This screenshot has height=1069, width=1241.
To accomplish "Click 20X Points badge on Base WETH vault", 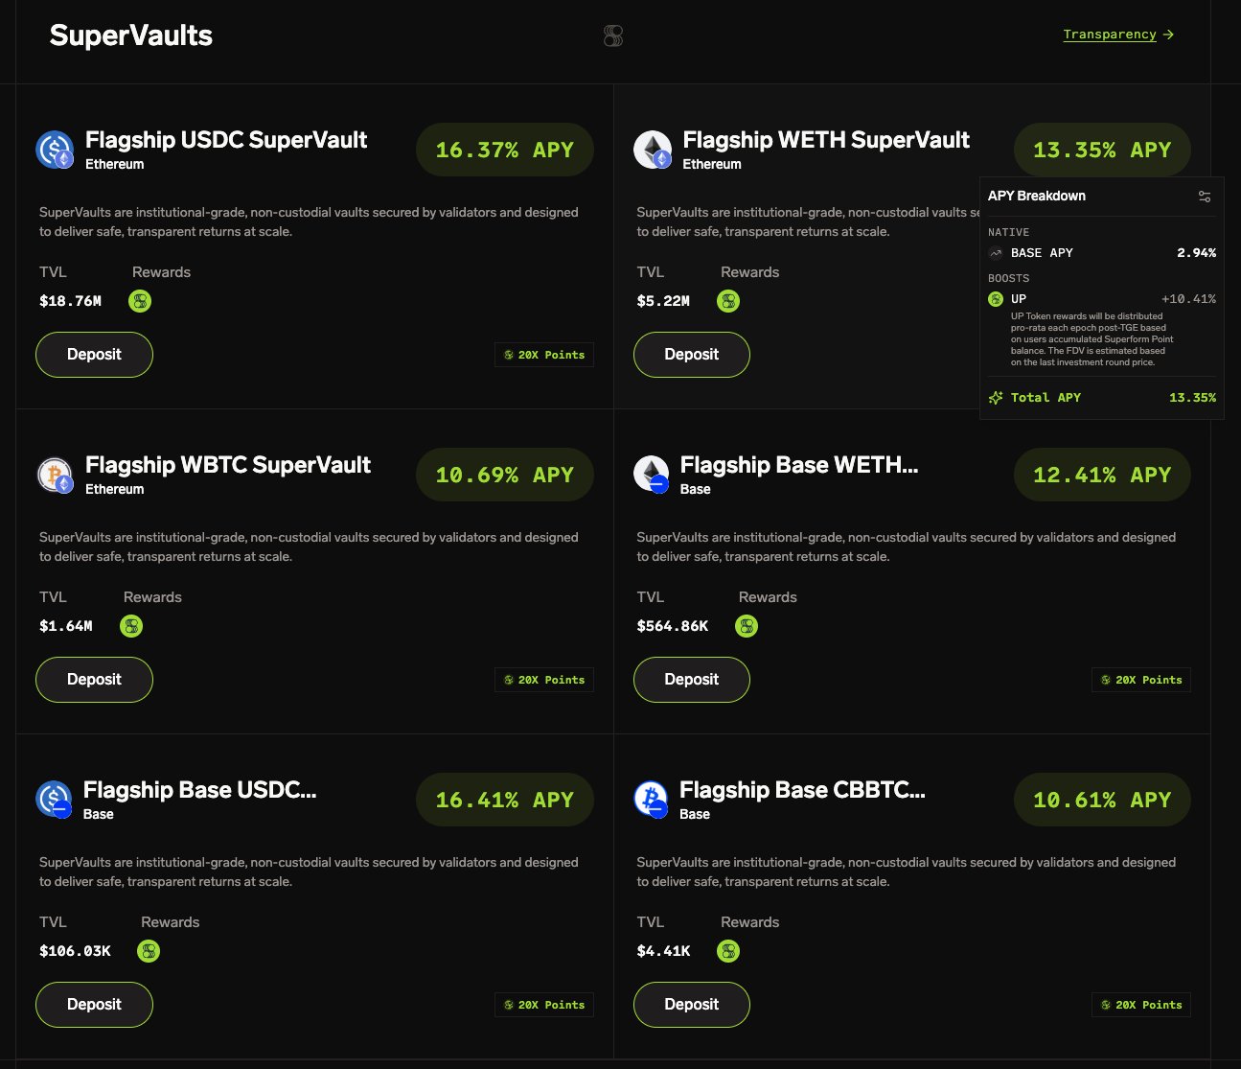I will 1140,680.
